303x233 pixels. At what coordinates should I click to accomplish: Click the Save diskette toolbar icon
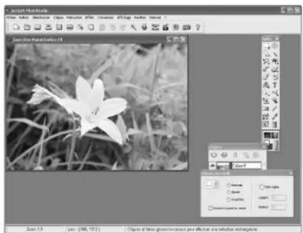point(59,27)
